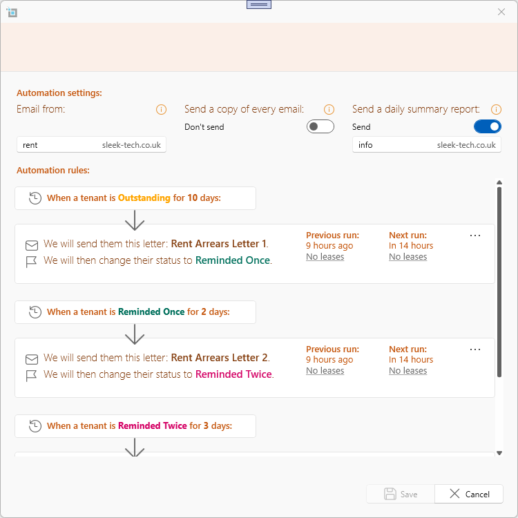Click flag icon beside Reminded Once status change
The image size is (518, 518).
(31, 262)
